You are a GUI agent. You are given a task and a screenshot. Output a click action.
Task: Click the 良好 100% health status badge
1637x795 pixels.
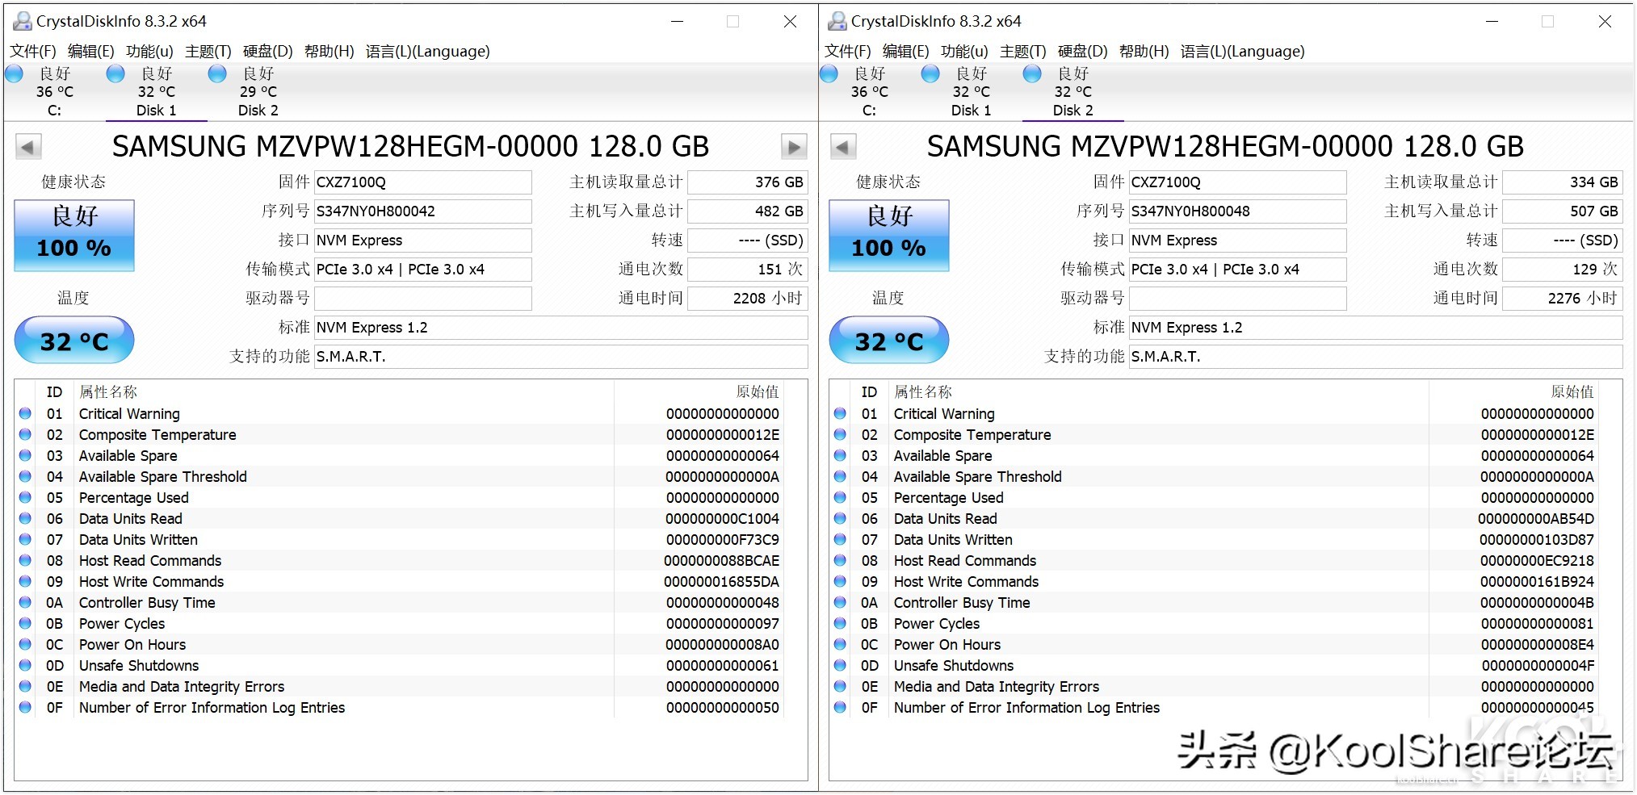pos(73,236)
